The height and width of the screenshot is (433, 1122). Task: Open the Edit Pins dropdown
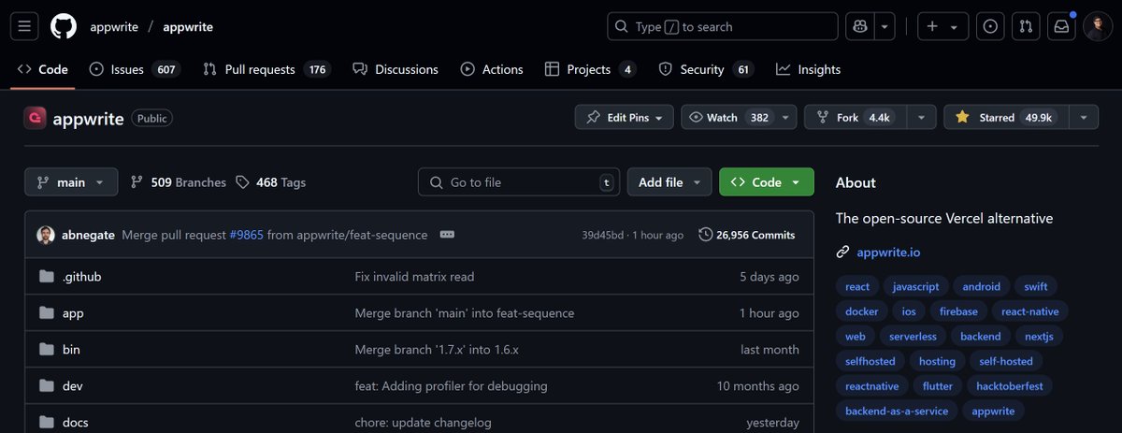[625, 118]
